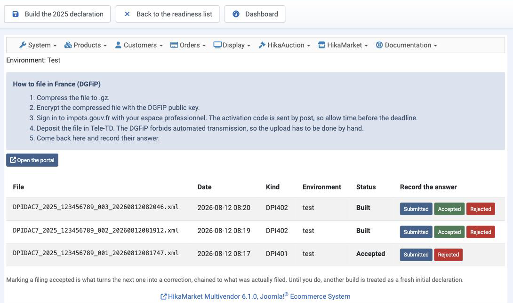
Task: Click the Orders card icon
Action: (x=174, y=45)
